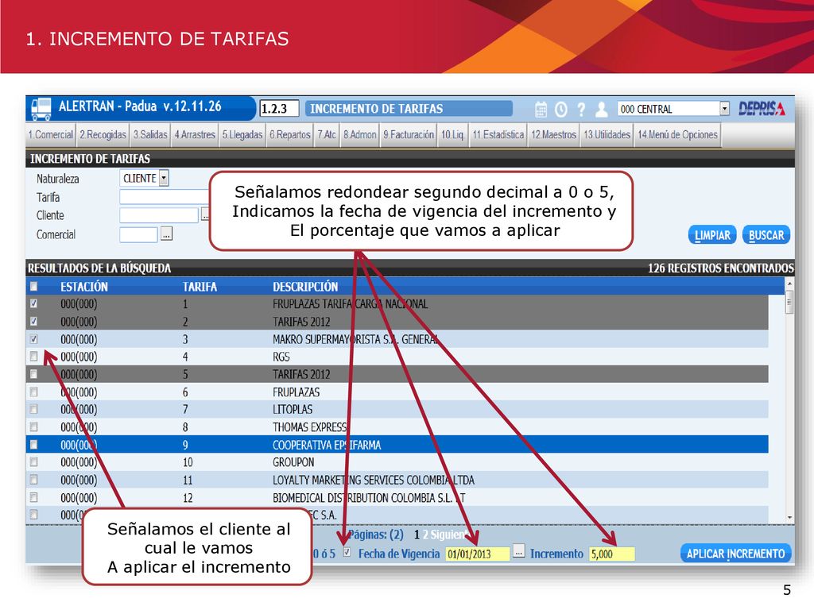The image size is (814, 610).
Task: Check the GROUPON row checkbox
Action: point(33,461)
